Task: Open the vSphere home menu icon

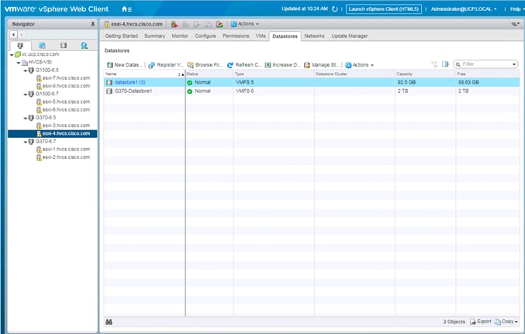Action: point(126,9)
